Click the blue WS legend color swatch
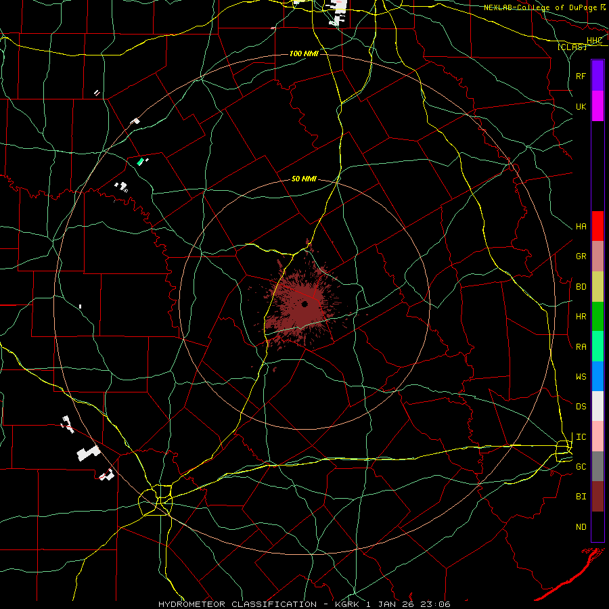 point(597,376)
